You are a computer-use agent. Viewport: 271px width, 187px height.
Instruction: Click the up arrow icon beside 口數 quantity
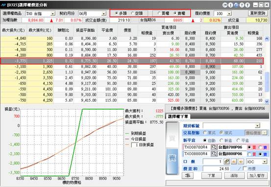pyautogui.click(x=234, y=162)
